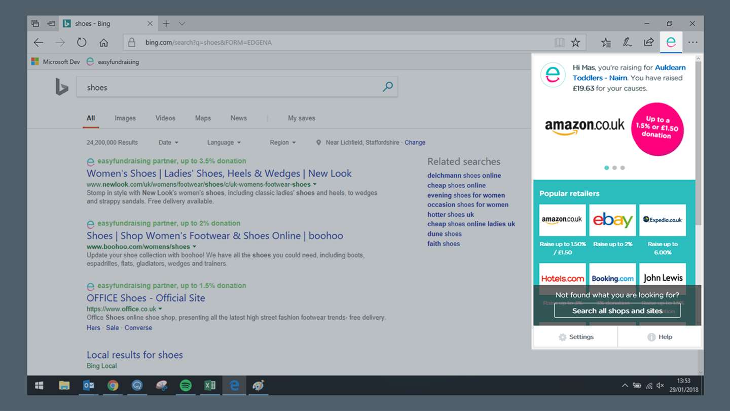Select the third carousel dot indicator

click(x=623, y=167)
